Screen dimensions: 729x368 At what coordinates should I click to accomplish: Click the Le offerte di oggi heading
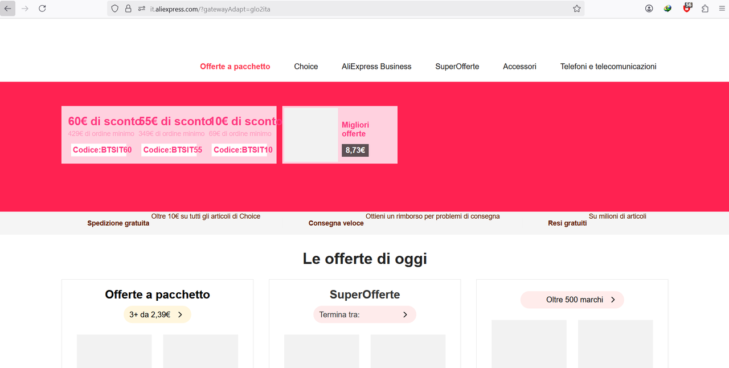365,259
